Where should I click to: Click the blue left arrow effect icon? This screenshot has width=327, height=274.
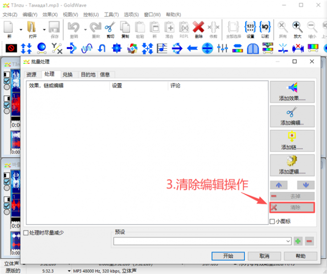[x=192, y=48]
